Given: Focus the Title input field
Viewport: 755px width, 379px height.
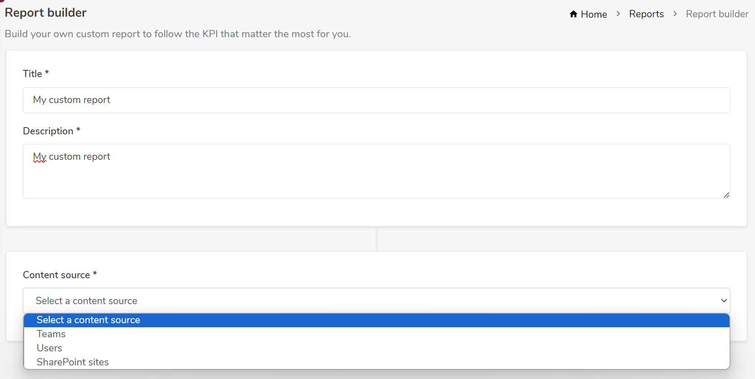Looking at the screenshot, I should click(x=377, y=100).
